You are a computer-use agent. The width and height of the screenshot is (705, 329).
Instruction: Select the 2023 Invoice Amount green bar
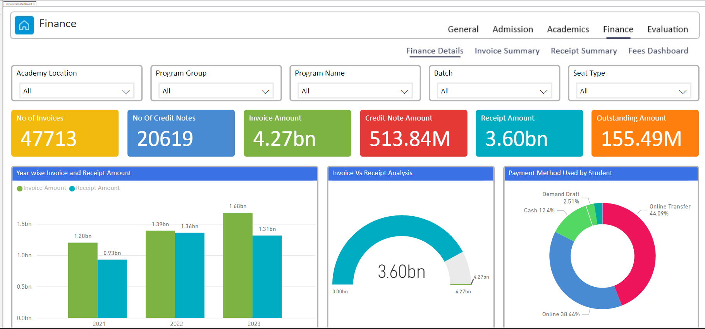[x=237, y=265]
